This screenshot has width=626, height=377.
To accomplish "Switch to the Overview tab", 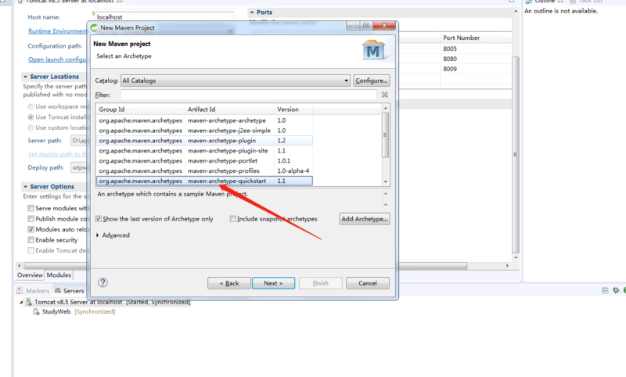I will 31,275.
